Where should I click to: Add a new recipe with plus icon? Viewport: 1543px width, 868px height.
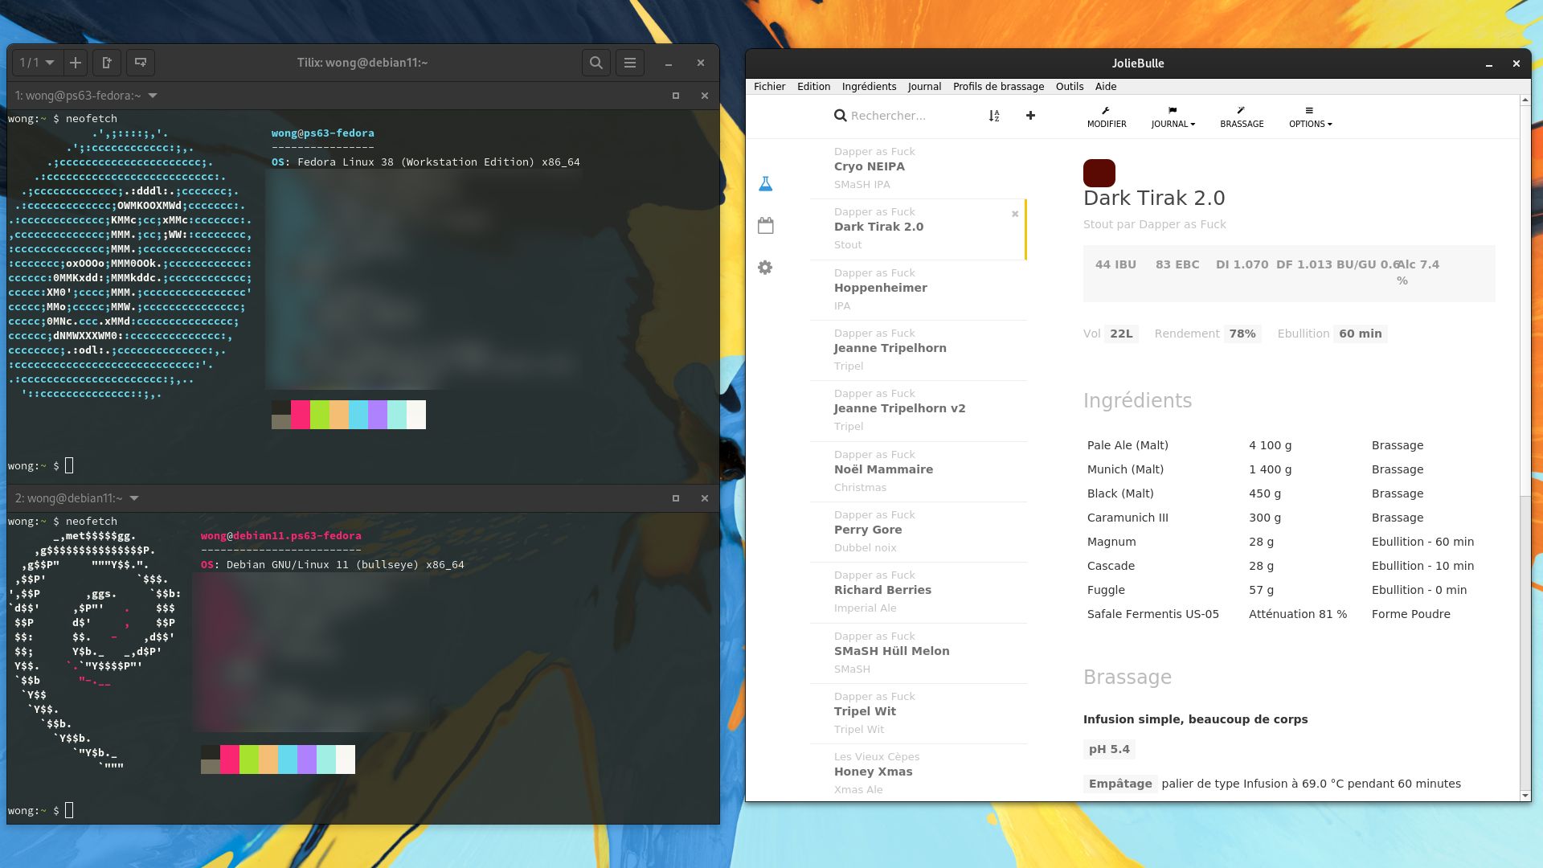point(1030,116)
